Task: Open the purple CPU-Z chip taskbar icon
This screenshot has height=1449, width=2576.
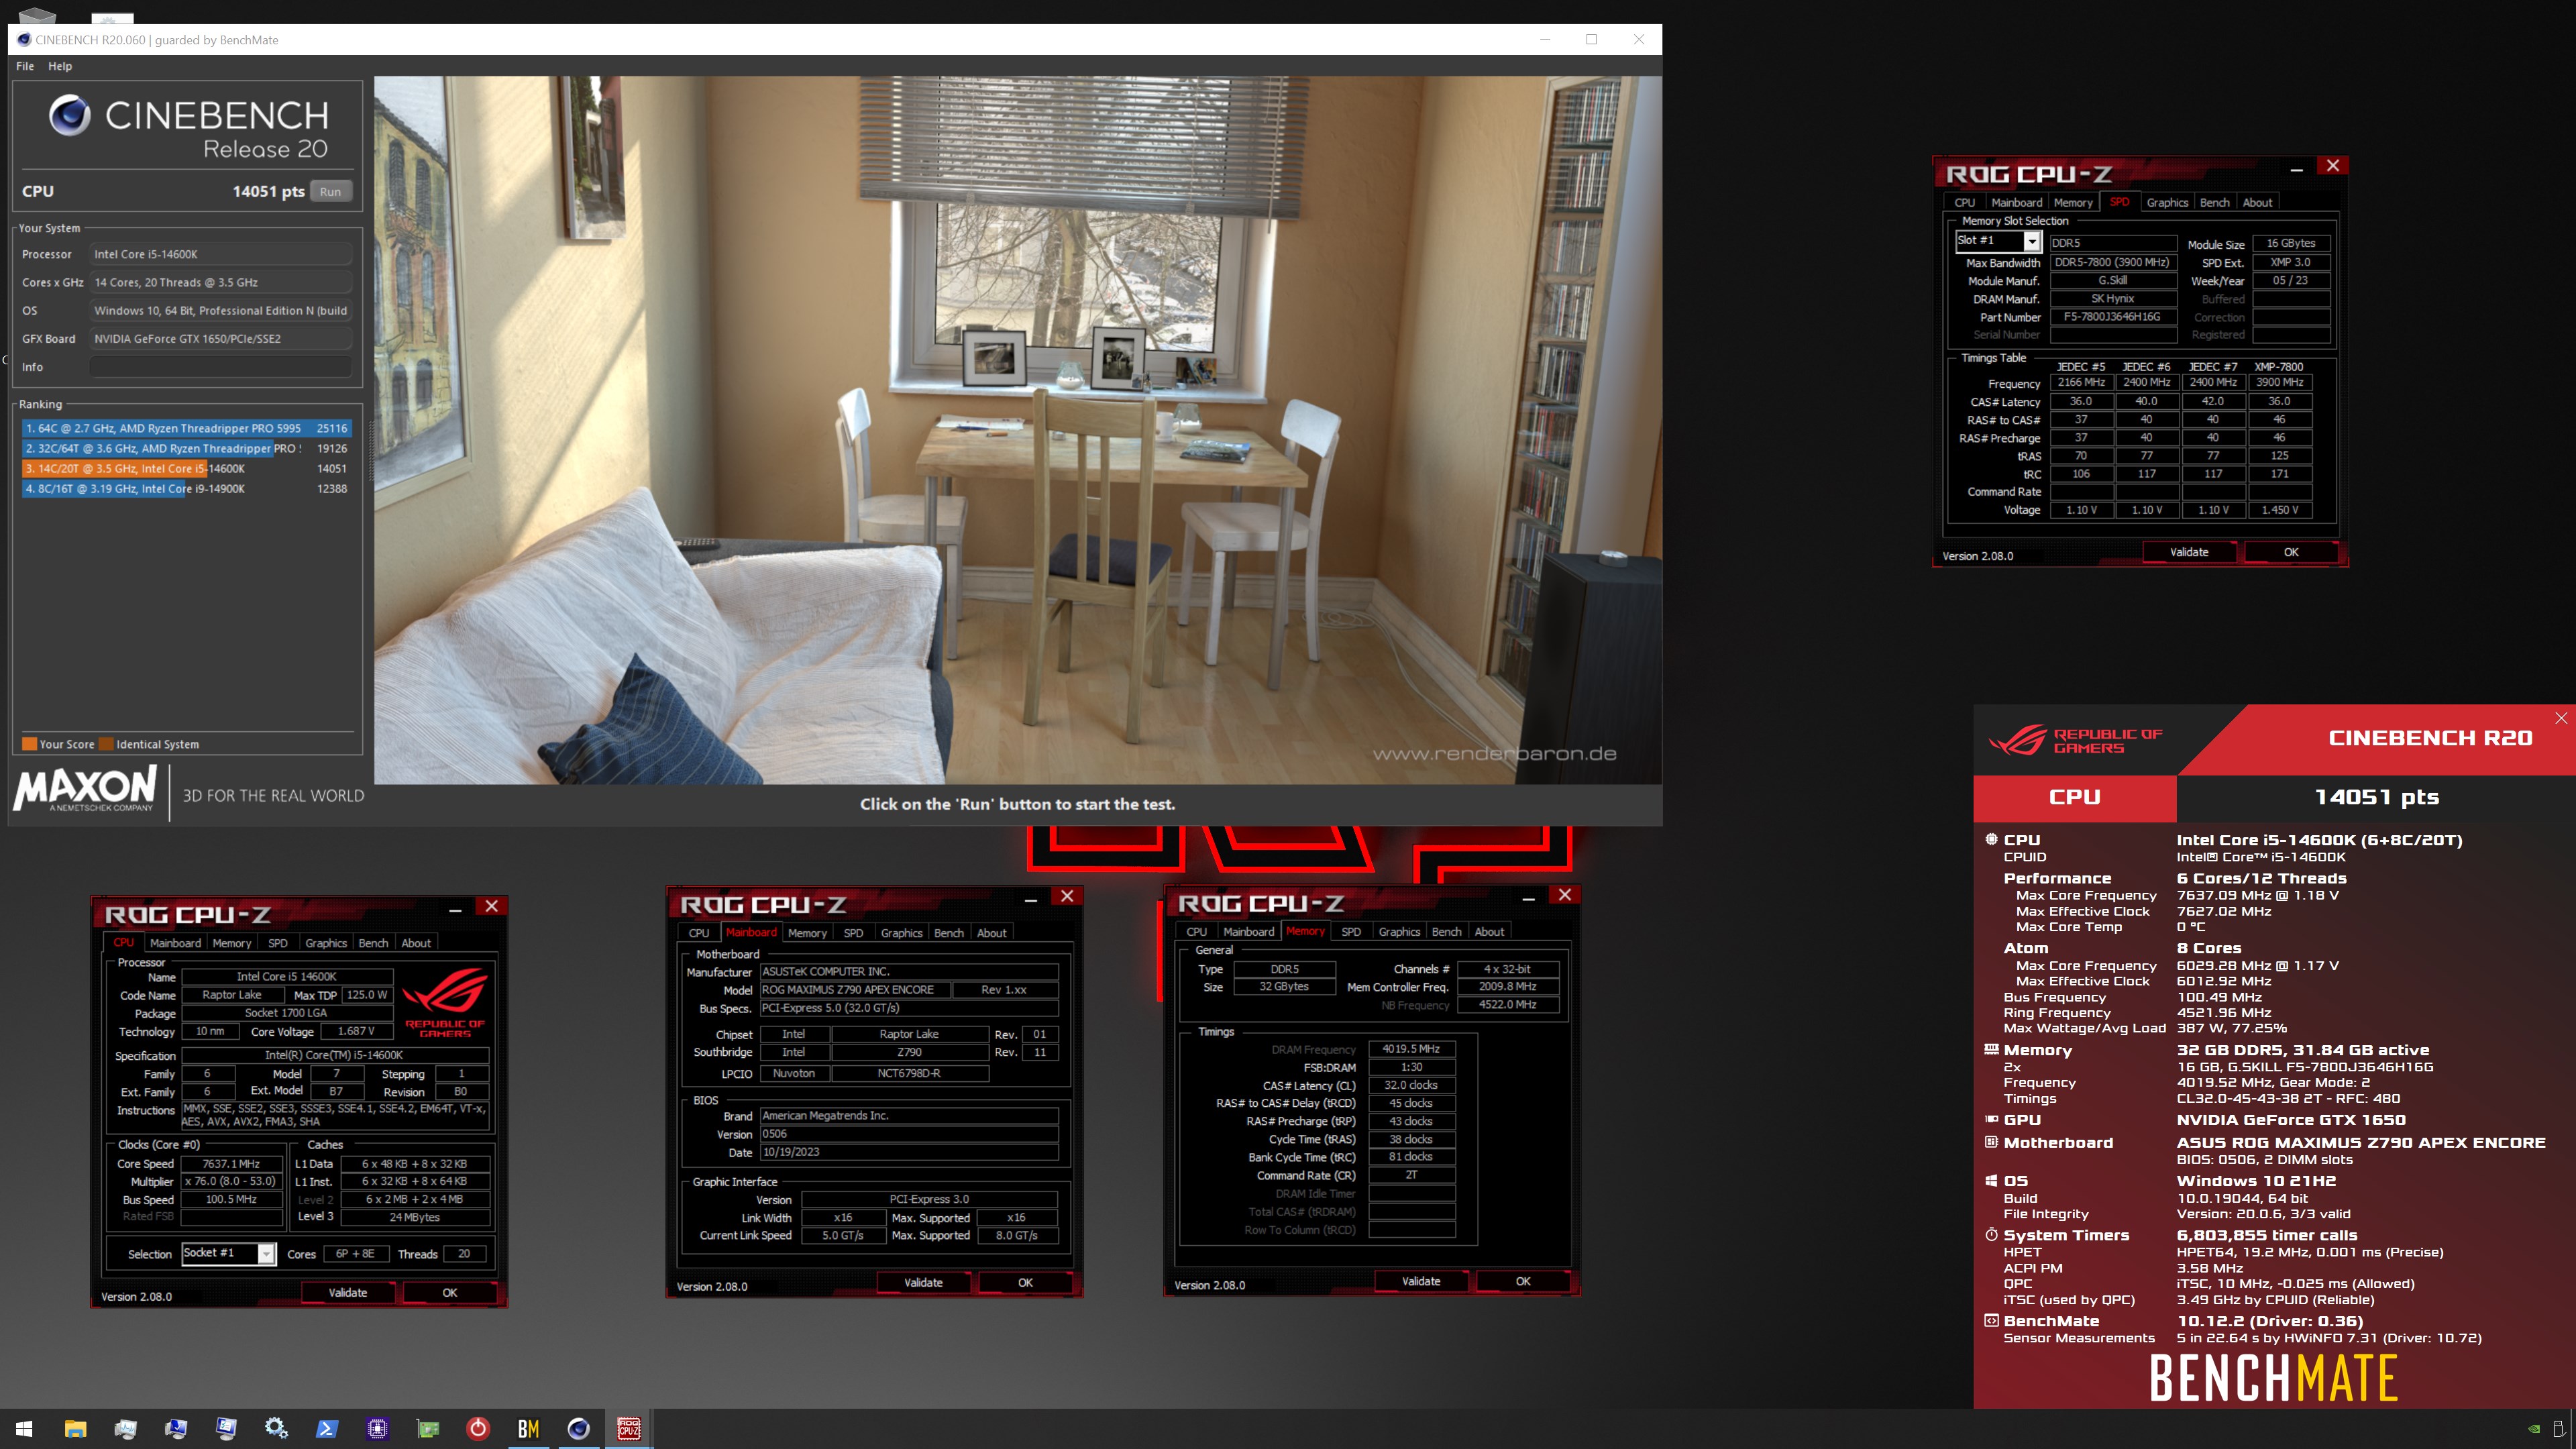Action: tap(378, 1428)
